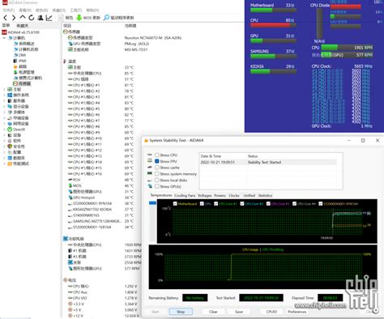Toggle the CPU Core #4 graph checkbox
The width and height of the screenshot is (384, 319).
[294, 203]
